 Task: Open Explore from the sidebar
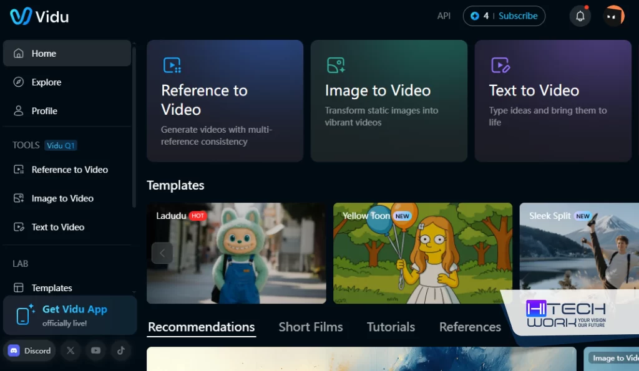pos(47,82)
